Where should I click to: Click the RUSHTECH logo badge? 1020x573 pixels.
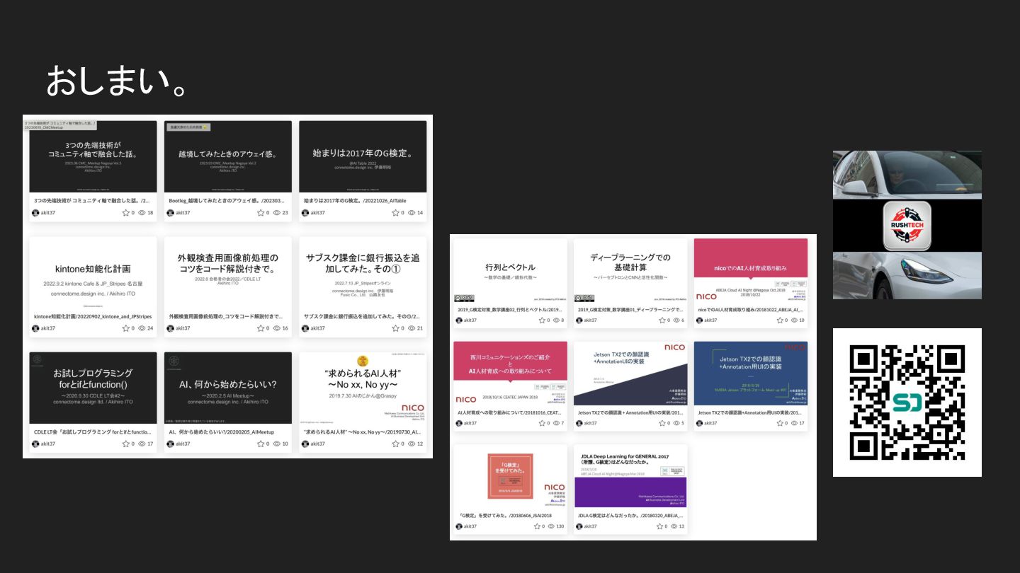[907, 226]
